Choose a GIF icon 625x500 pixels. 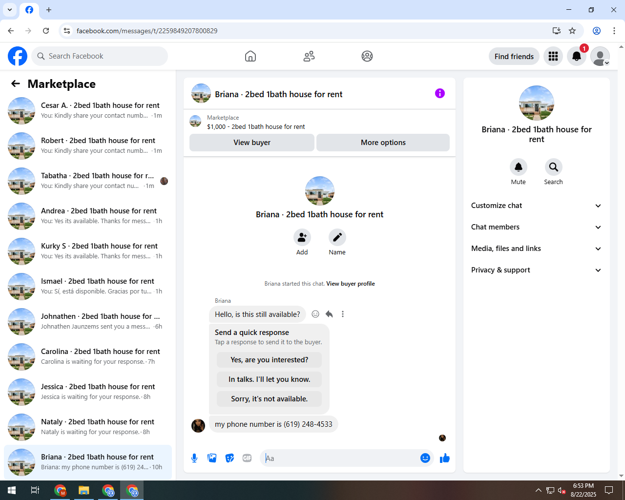tap(247, 458)
